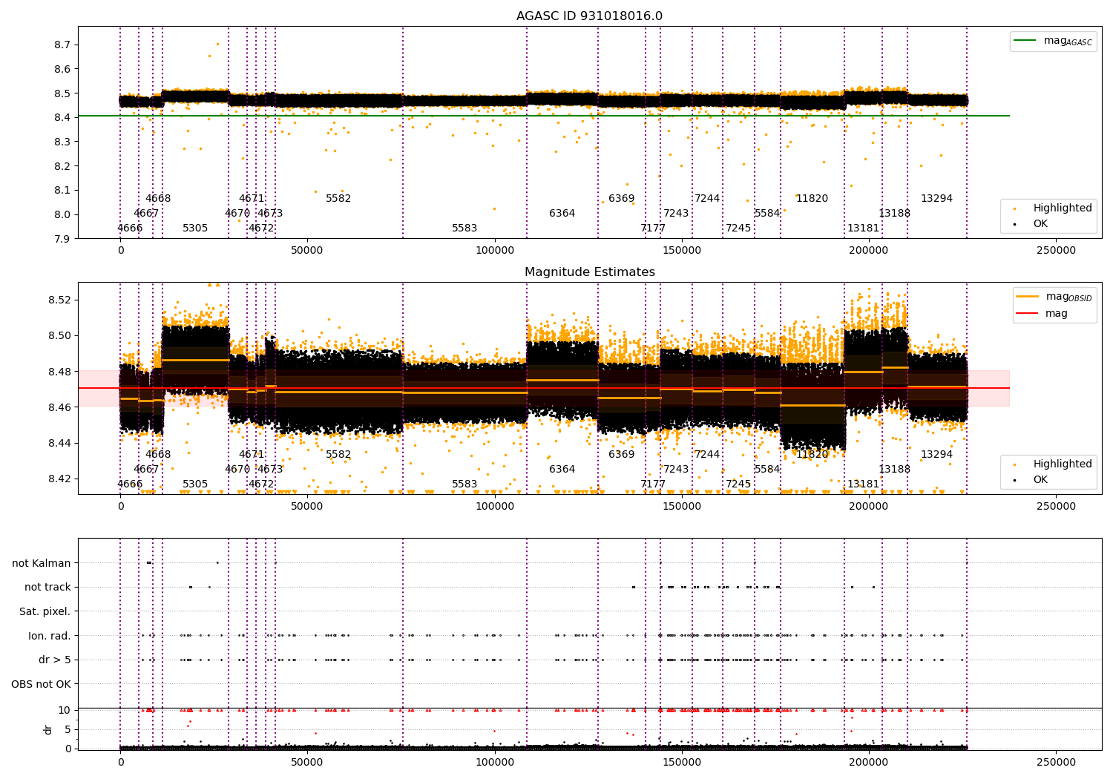The height and width of the screenshot is (779, 1113).
Task: Click OBSID label 4671 in the top plot
Action: [x=252, y=198]
